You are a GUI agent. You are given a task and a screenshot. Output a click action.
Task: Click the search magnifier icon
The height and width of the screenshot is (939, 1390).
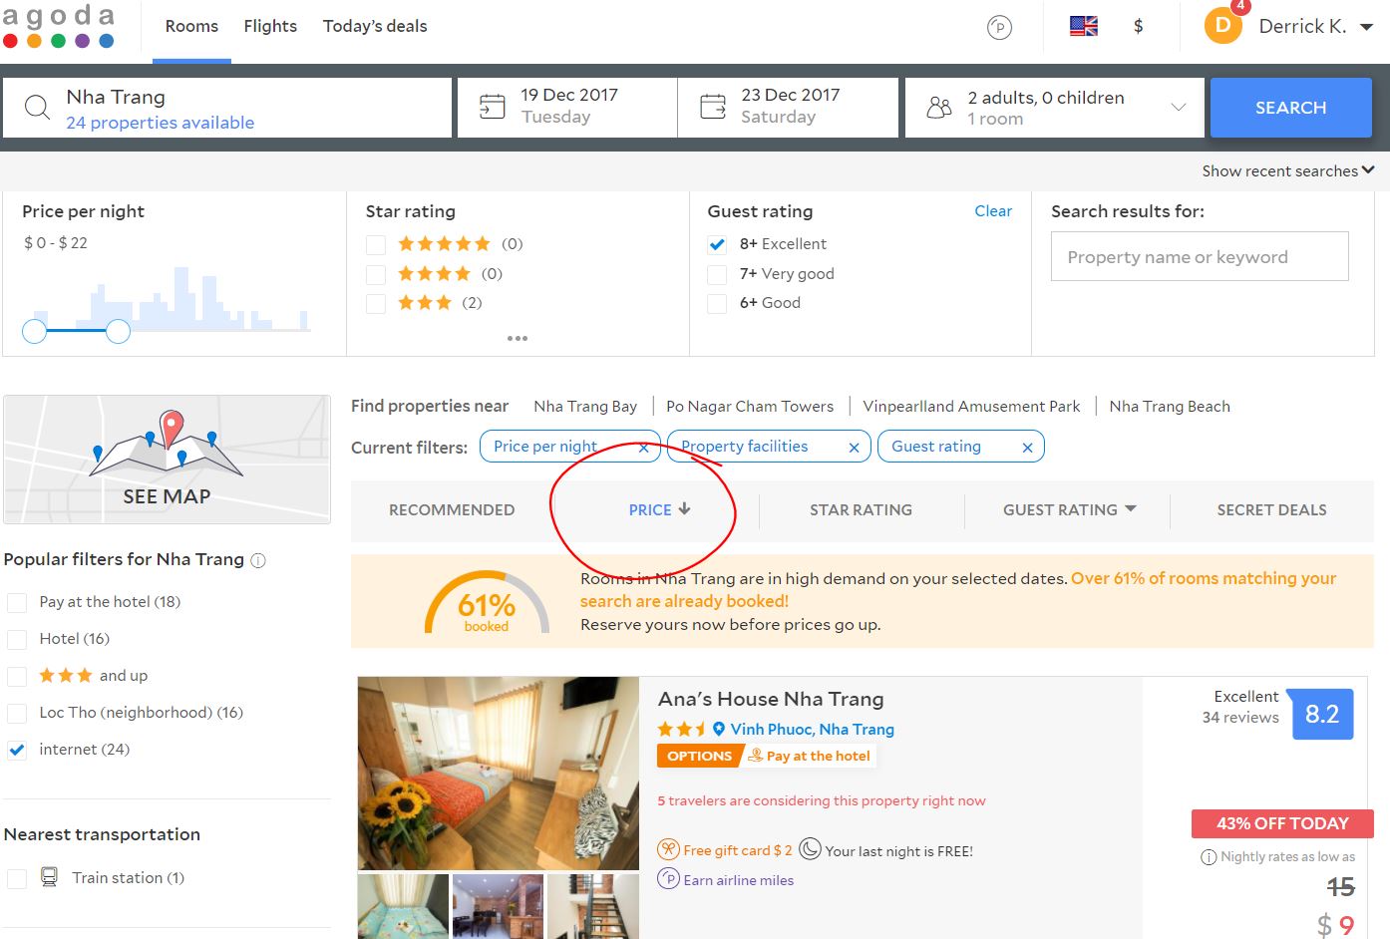[37, 108]
